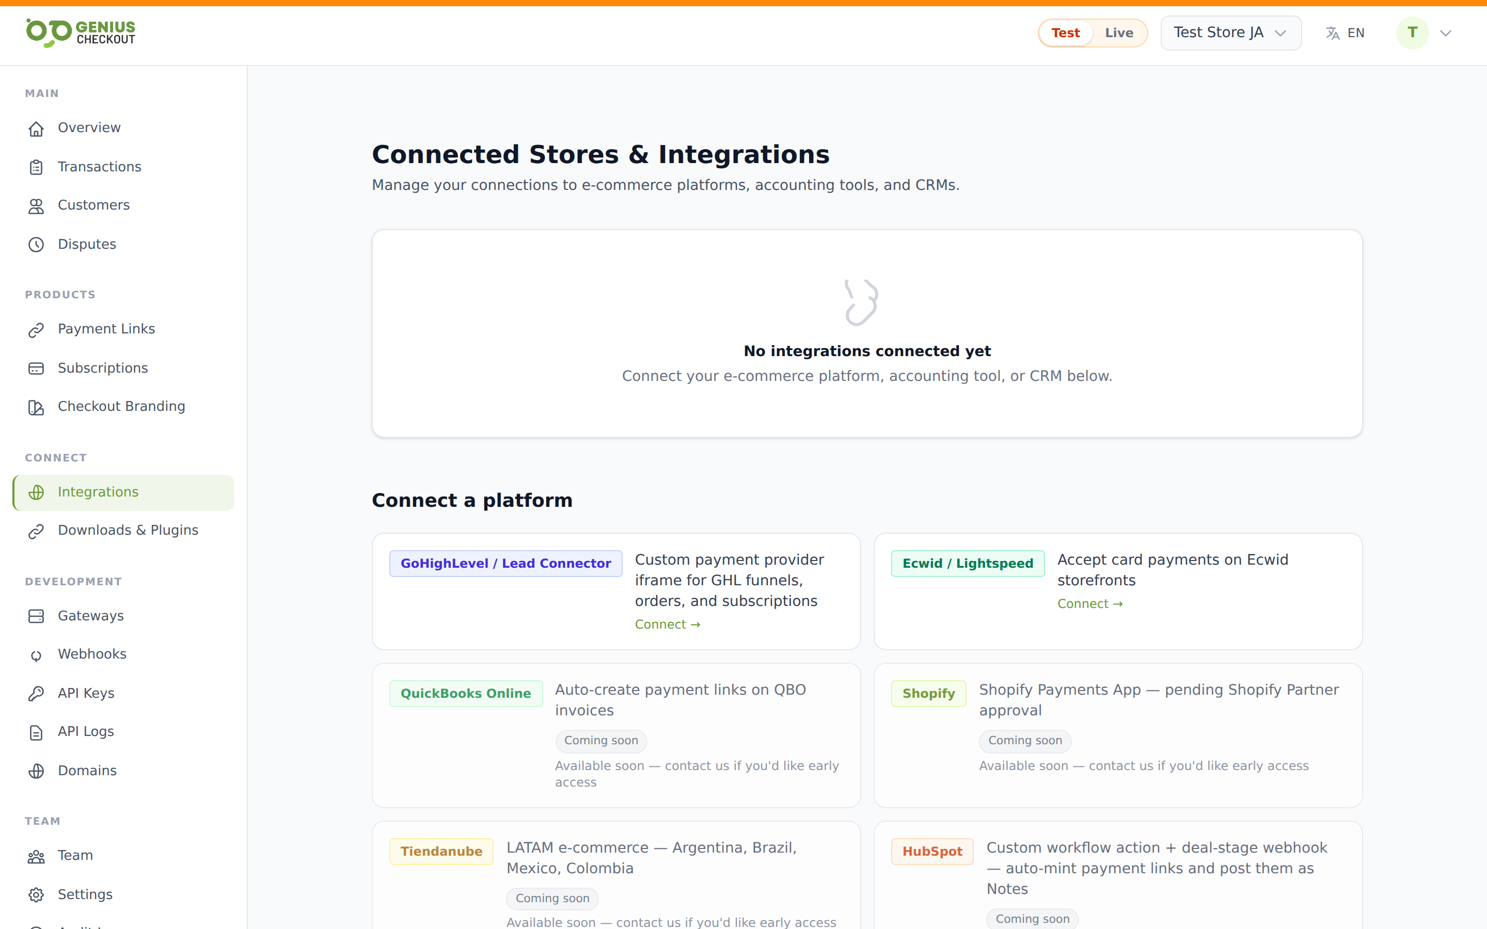Click the Subscriptions card icon

[x=36, y=369]
